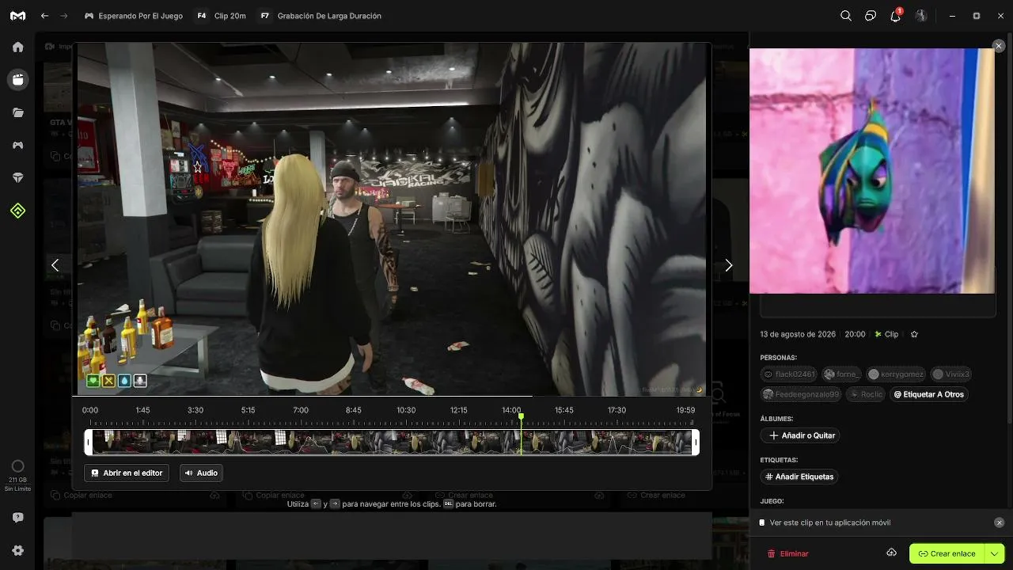Select the Viviix3 person tag
Screen dimensions: 1013x570
tap(950, 374)
